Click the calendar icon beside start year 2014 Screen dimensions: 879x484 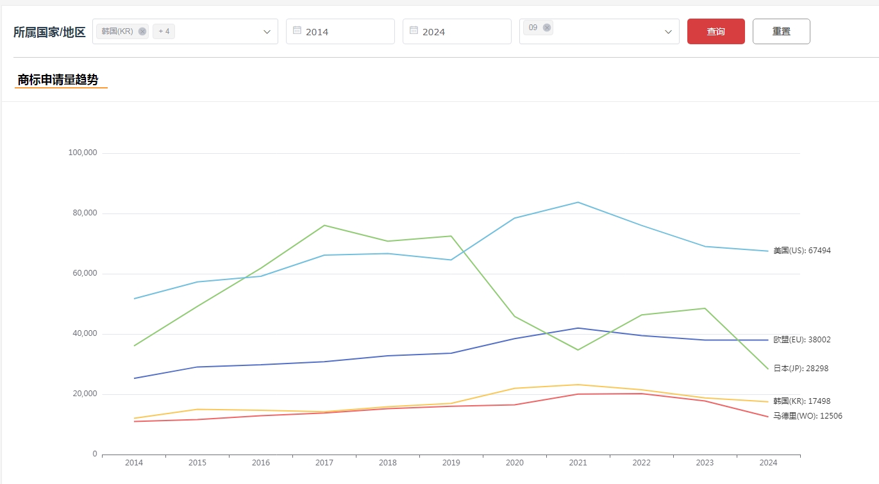coord(297,30)
